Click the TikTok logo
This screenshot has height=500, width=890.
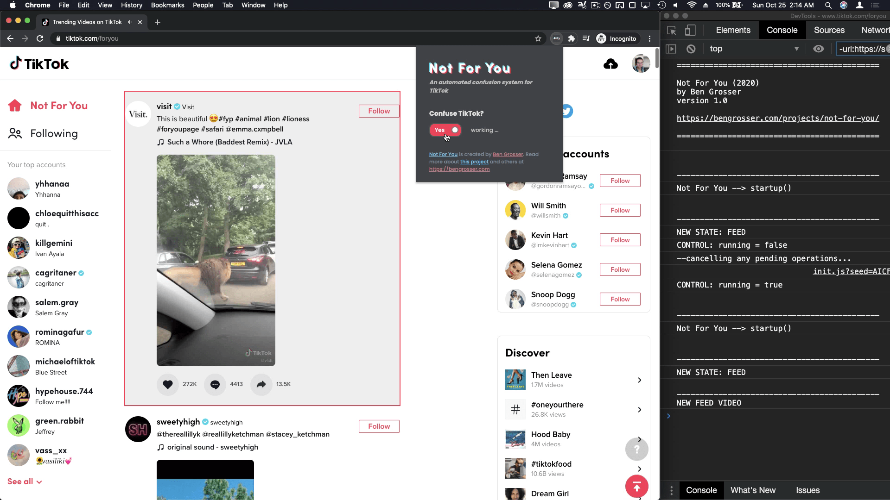pos(39,63)
